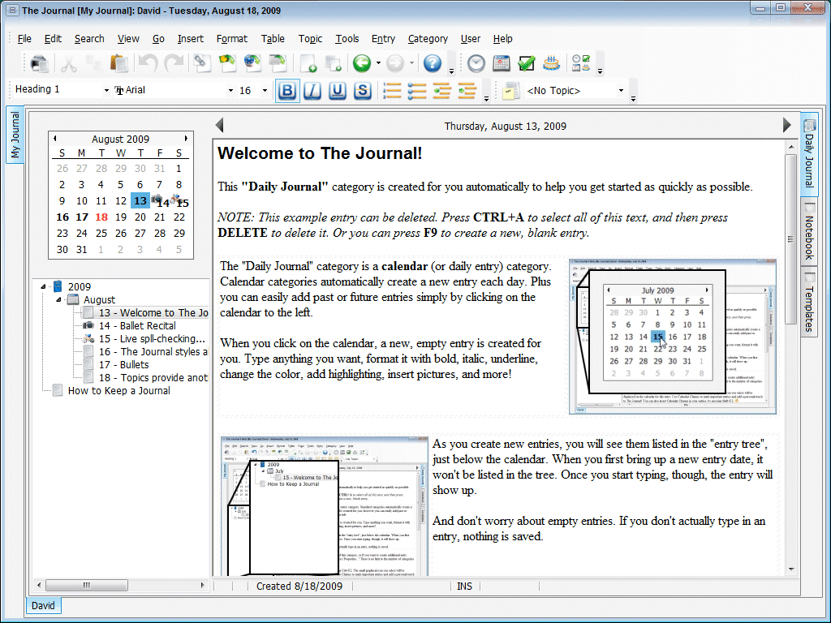Select the My Journal side tab
831x623 pixels.
15,135
